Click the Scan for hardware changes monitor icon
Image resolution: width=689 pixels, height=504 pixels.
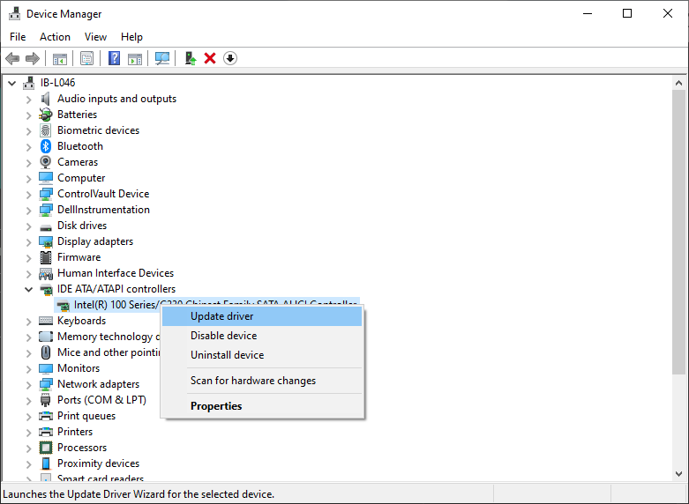(x=162, y=58)
